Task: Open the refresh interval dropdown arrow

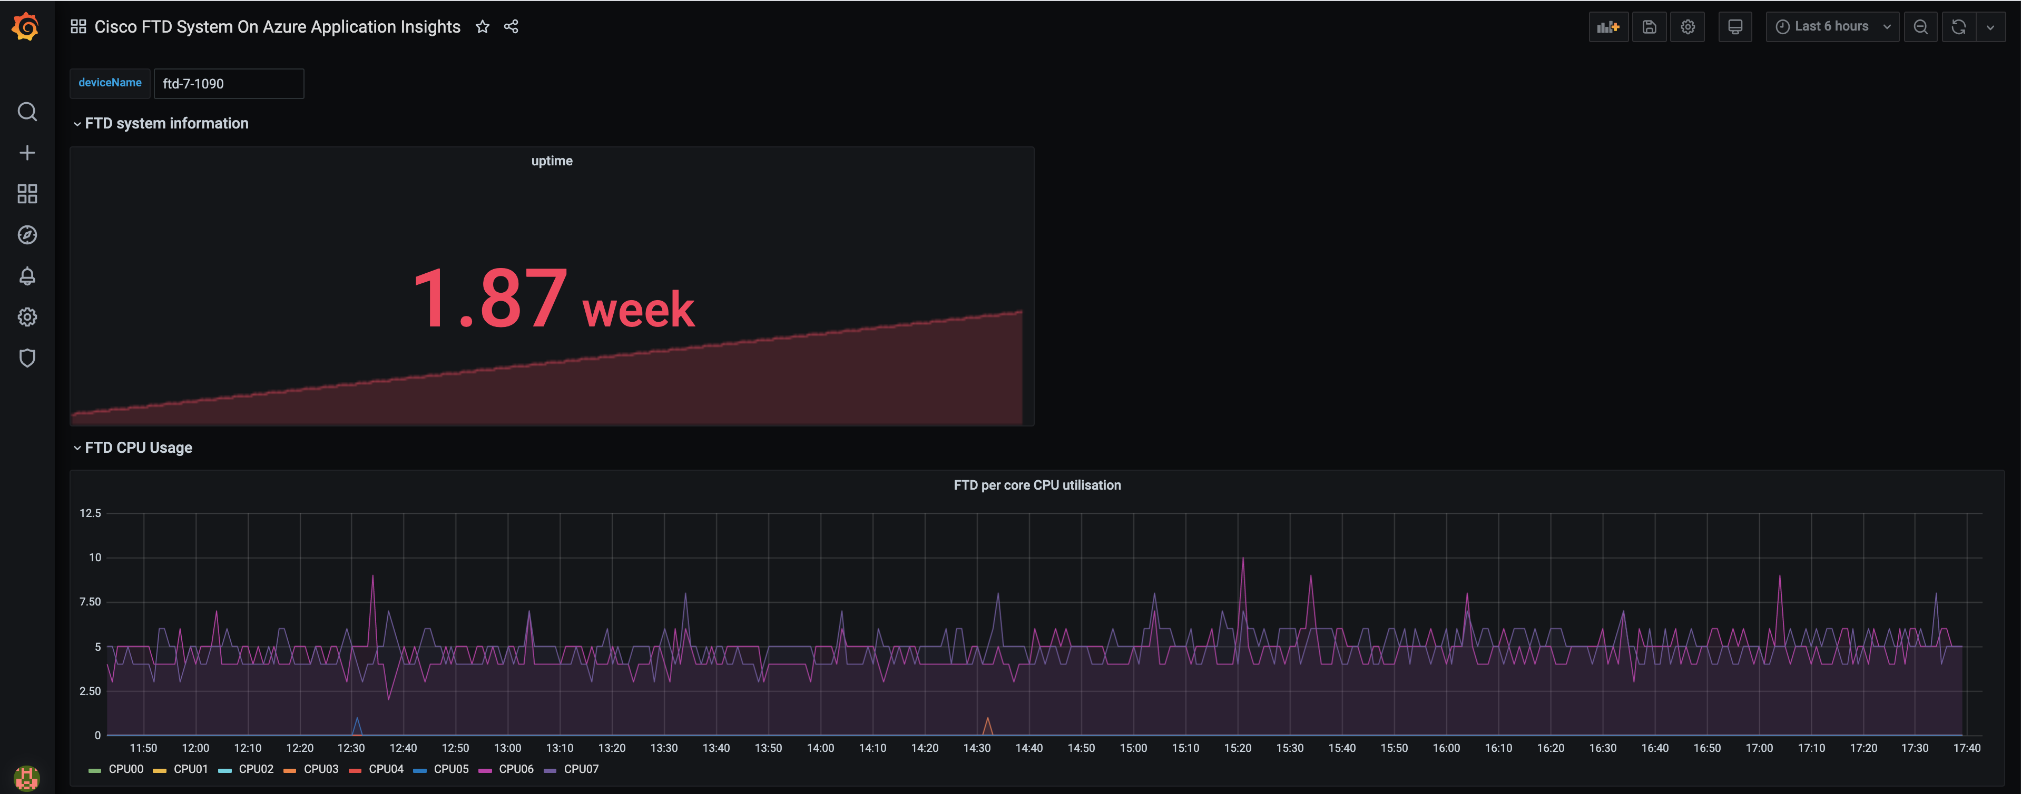Action: 1990,27
